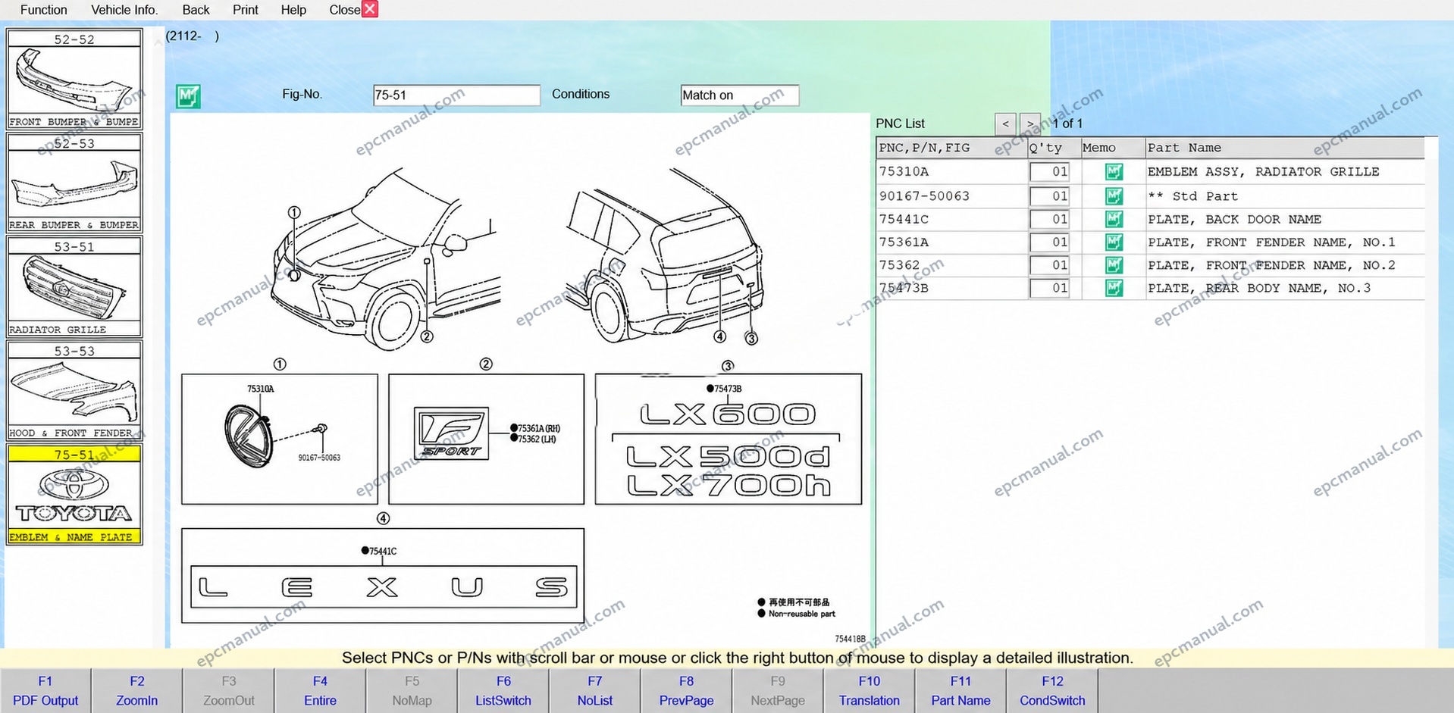Click the Fig-No. input field
The height and width of the screenshot is (713, 1454).
[x=456, y=95]
